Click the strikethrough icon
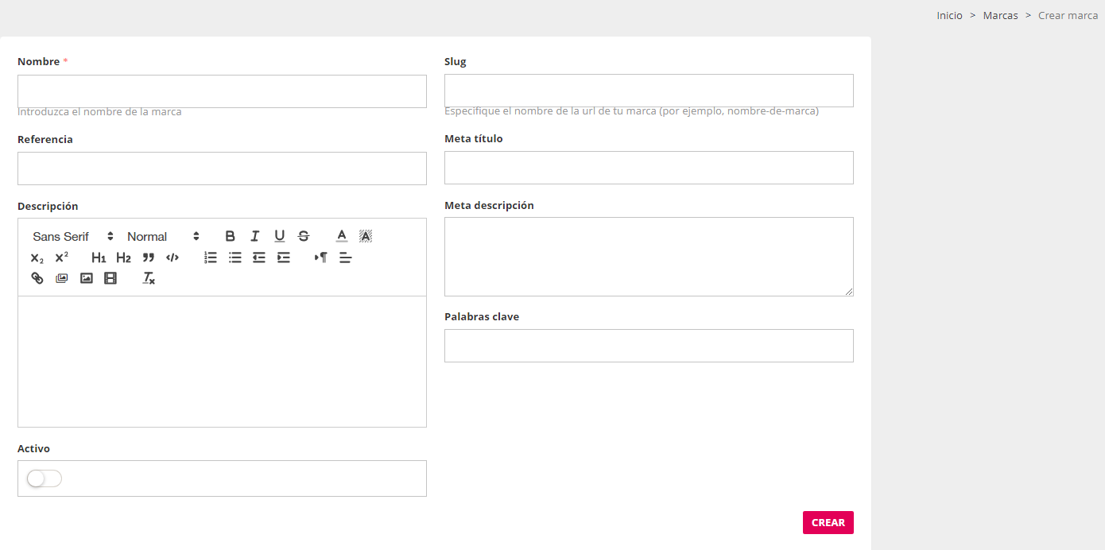 tap(304, 236)
